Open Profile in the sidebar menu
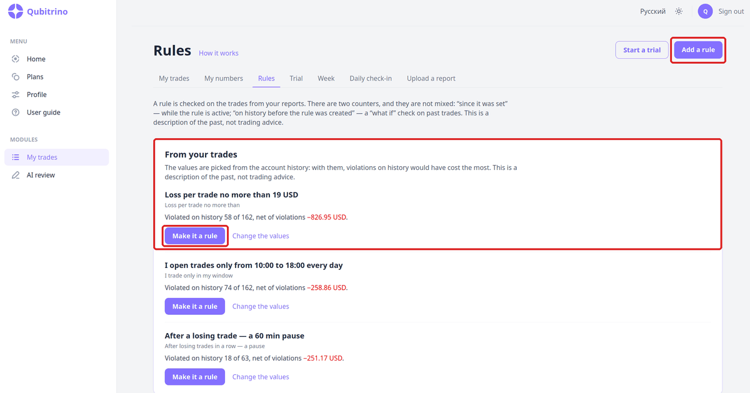The width and height of the screenshot is (750, 393). click(x=56, y=94)
